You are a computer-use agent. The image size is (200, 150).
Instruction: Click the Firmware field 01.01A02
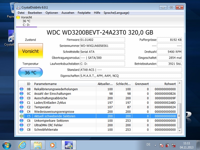point(102,40)
